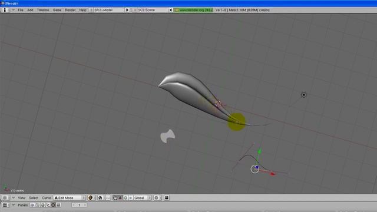377x212 pixels.
Task: Select the Editing context button
Action: pos(53,205)
